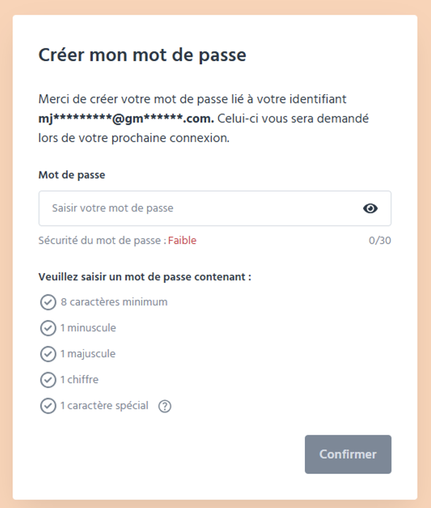This screenshot has width=431, height=508.
Task: Click the "1 majuscule" requirement text
Action: pos(88,354)
